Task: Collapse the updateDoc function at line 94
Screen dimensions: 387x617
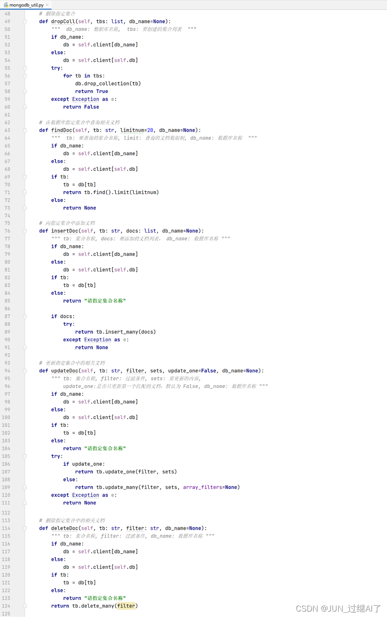Action: point(25,370)
